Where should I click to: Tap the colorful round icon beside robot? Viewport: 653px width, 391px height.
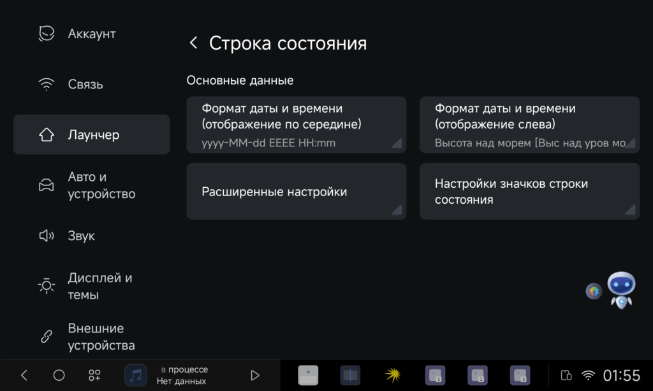594,291
